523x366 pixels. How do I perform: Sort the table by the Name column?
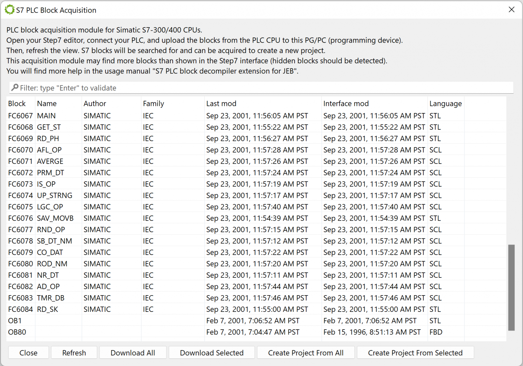click(47, 104)
